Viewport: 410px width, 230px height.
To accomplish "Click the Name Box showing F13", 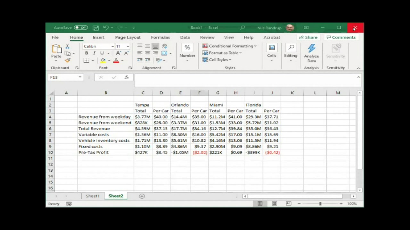I will tap(65, 77).
